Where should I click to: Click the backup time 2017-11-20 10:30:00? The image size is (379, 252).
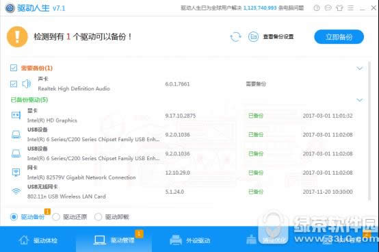328,192
